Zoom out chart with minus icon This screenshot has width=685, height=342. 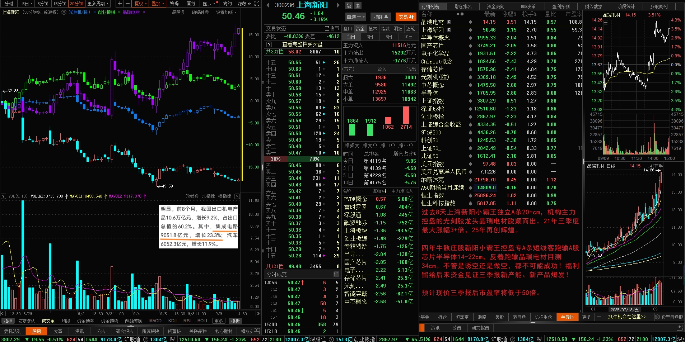[127, 4]
